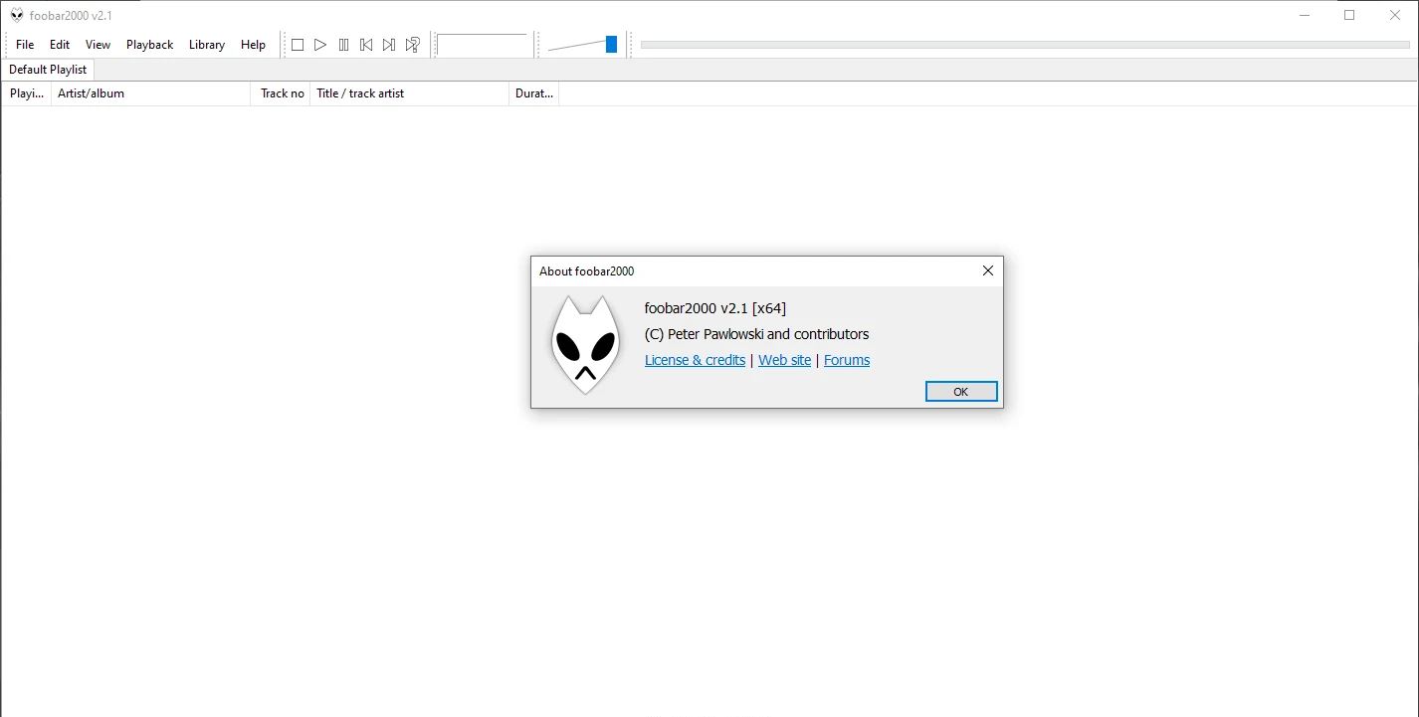This screenshot has height=717, width=1419.
Task: Close the About foobar2000 dialog
Action: 988,270
